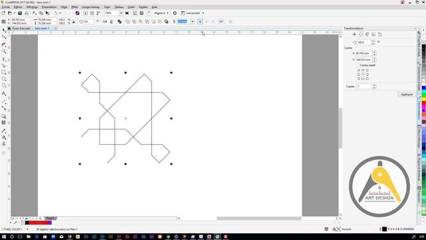
Task: Select top-center anchor point radio button
Action: (x=363, y=70)
